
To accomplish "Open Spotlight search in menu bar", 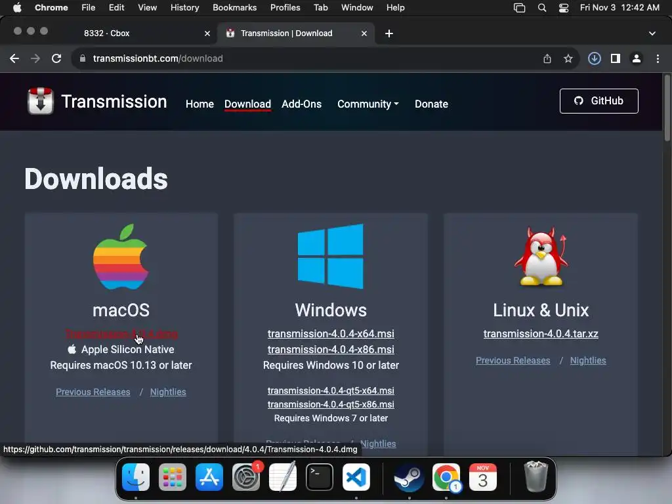I will (542, 8).
